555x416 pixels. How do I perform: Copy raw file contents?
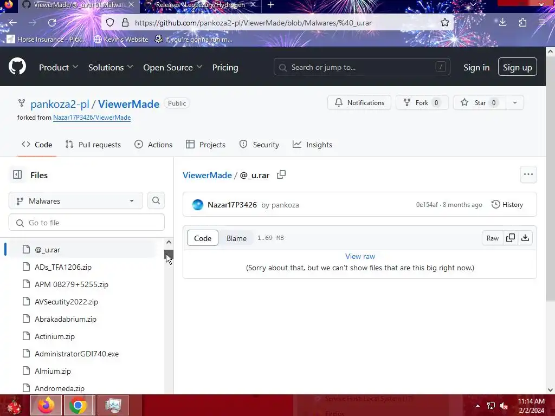coord(511,238)
